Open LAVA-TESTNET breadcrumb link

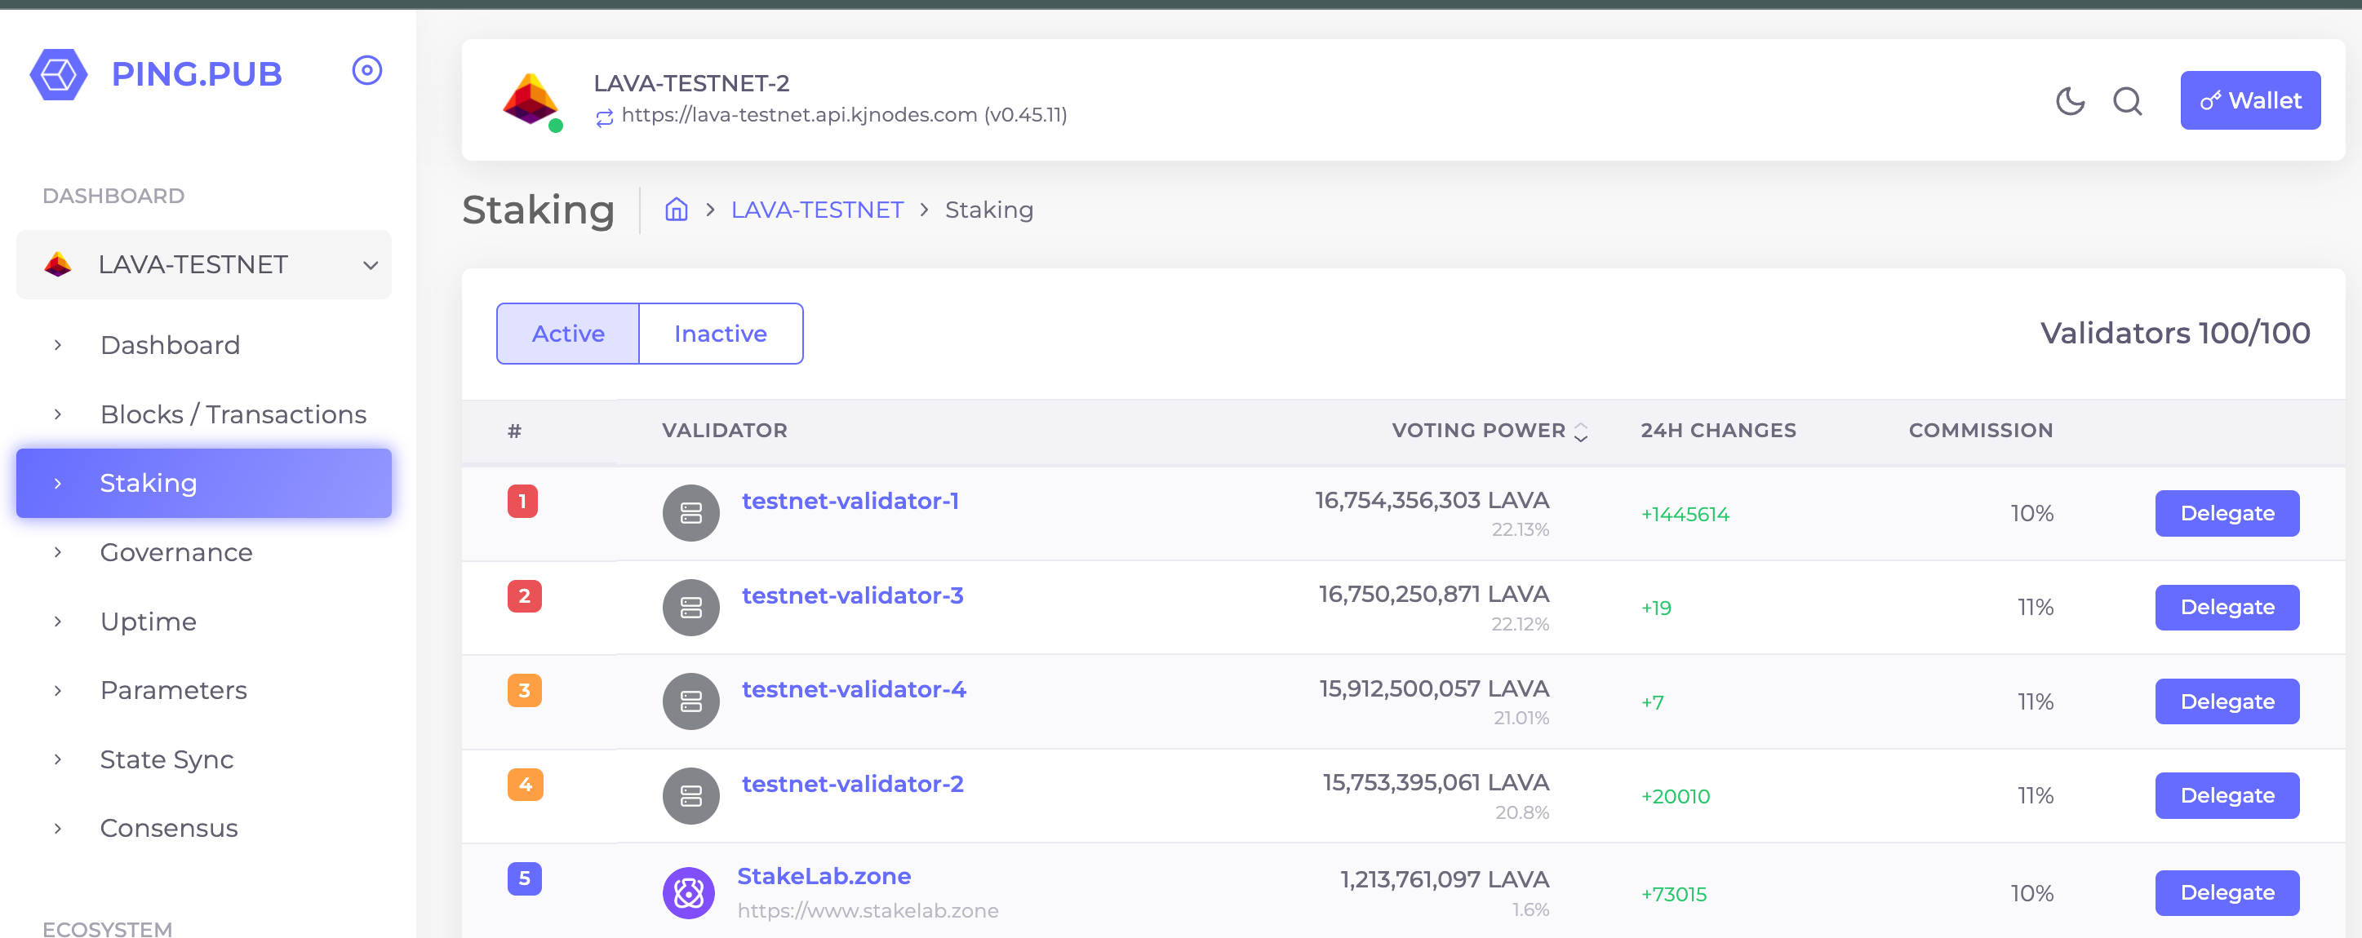[x=817, y=210]
